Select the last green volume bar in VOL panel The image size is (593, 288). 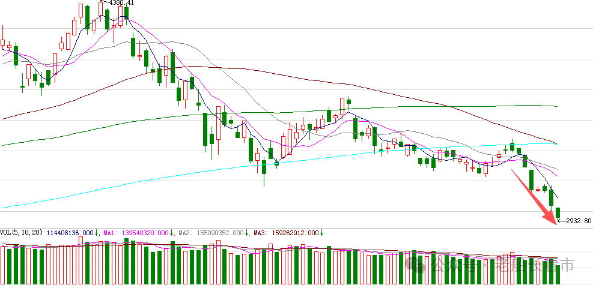pyautogui.click(x=558, y=275)
